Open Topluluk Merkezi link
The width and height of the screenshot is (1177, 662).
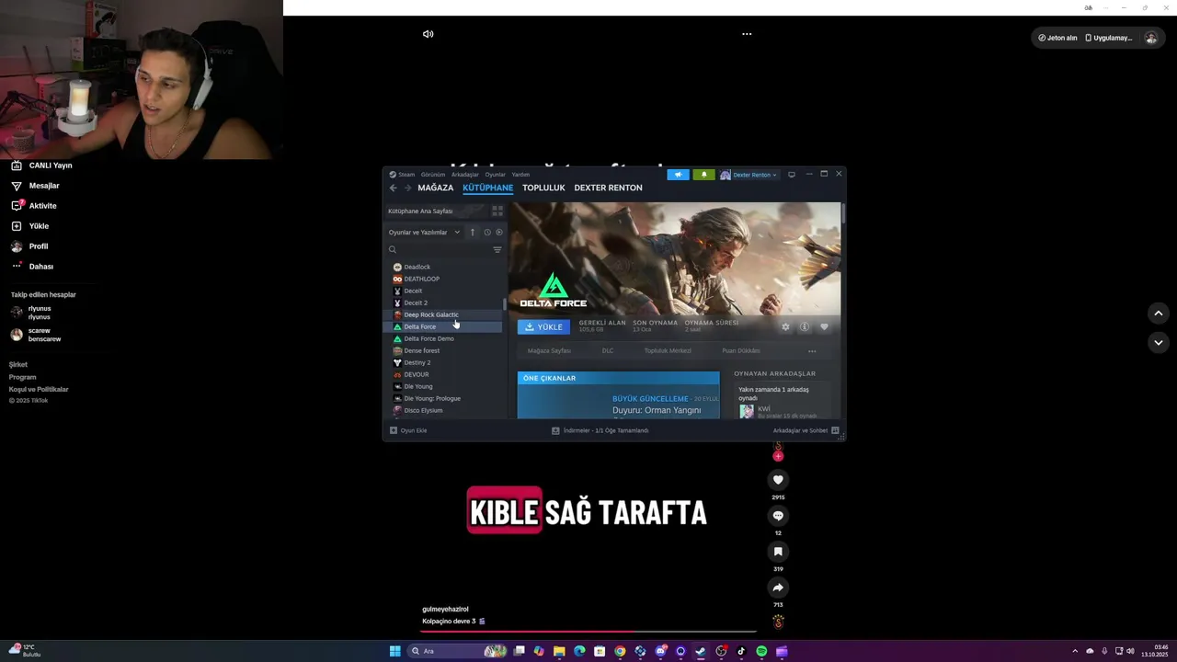(668, 351)
